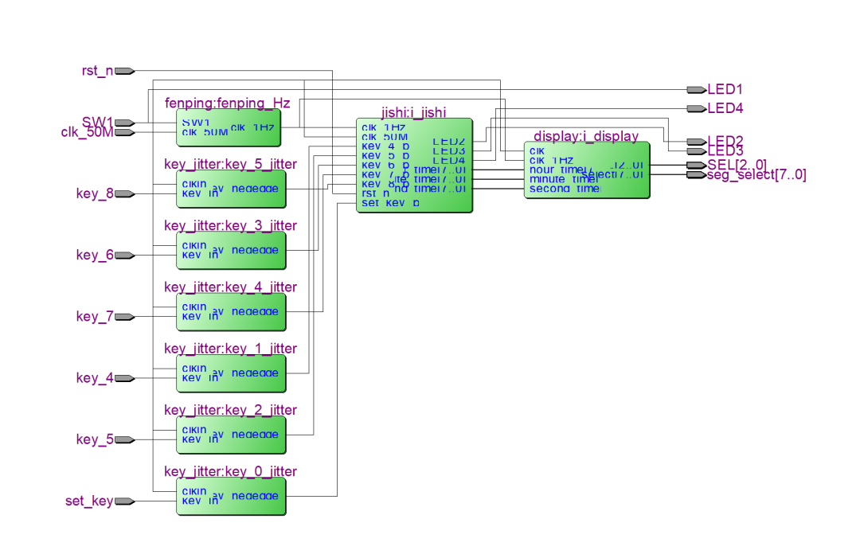Viewport: 860px width, 558px height.
Task: Select the key_8 input pin symbol
Action: 124,193
